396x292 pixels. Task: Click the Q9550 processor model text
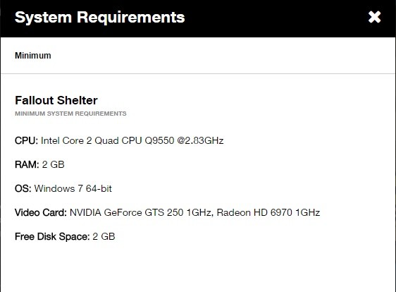point(159,140)
